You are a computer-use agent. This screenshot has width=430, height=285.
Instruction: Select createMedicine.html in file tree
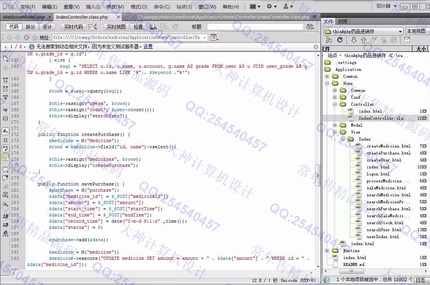point(388,146)
